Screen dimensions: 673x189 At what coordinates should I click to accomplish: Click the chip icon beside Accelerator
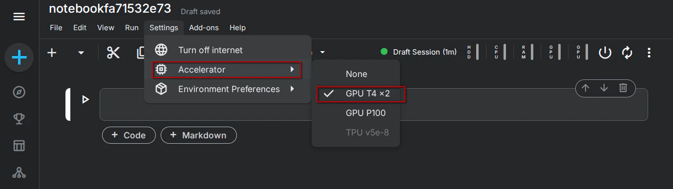(x=161, y=70)
